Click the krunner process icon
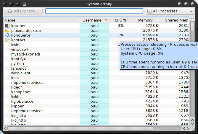198x134 pixels. click(7, 26)
